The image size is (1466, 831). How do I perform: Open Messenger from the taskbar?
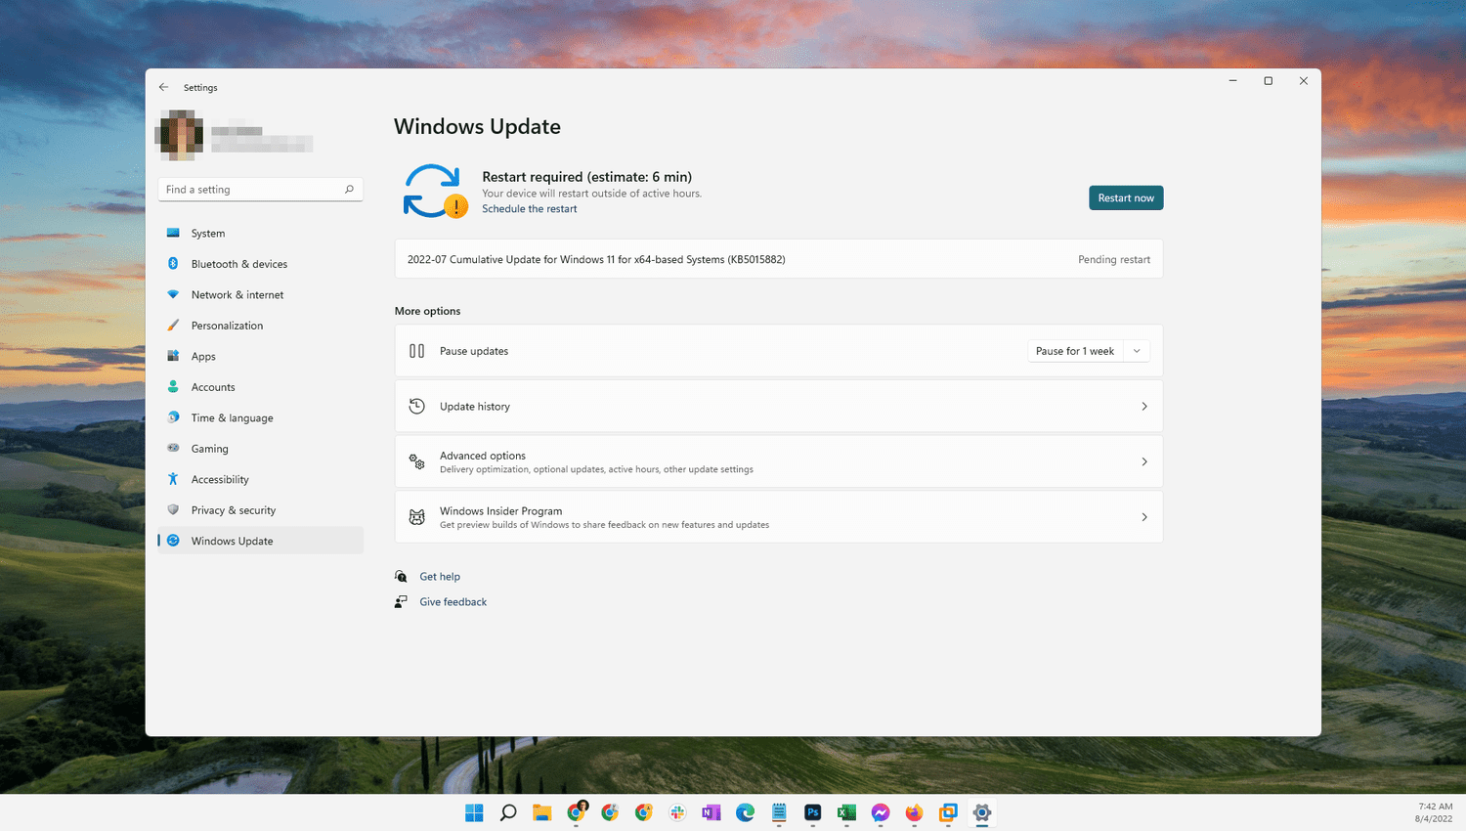881,812
